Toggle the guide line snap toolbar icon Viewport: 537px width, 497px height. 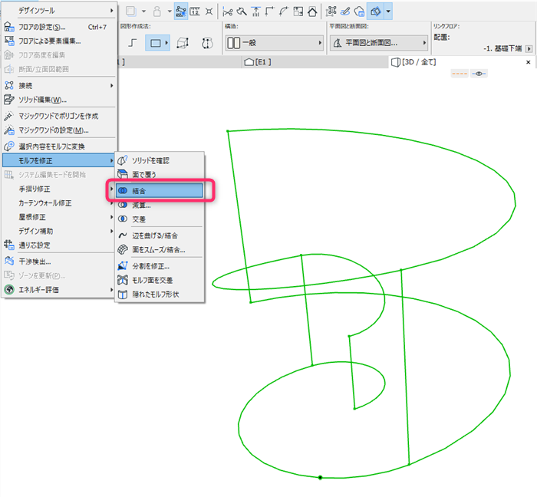pos(181,12)
